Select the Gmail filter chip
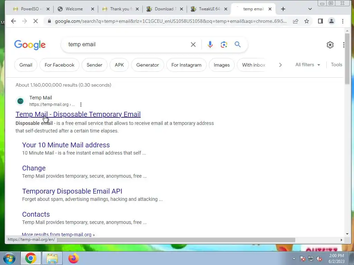The image size is (354, 265). tap(26, 65)
